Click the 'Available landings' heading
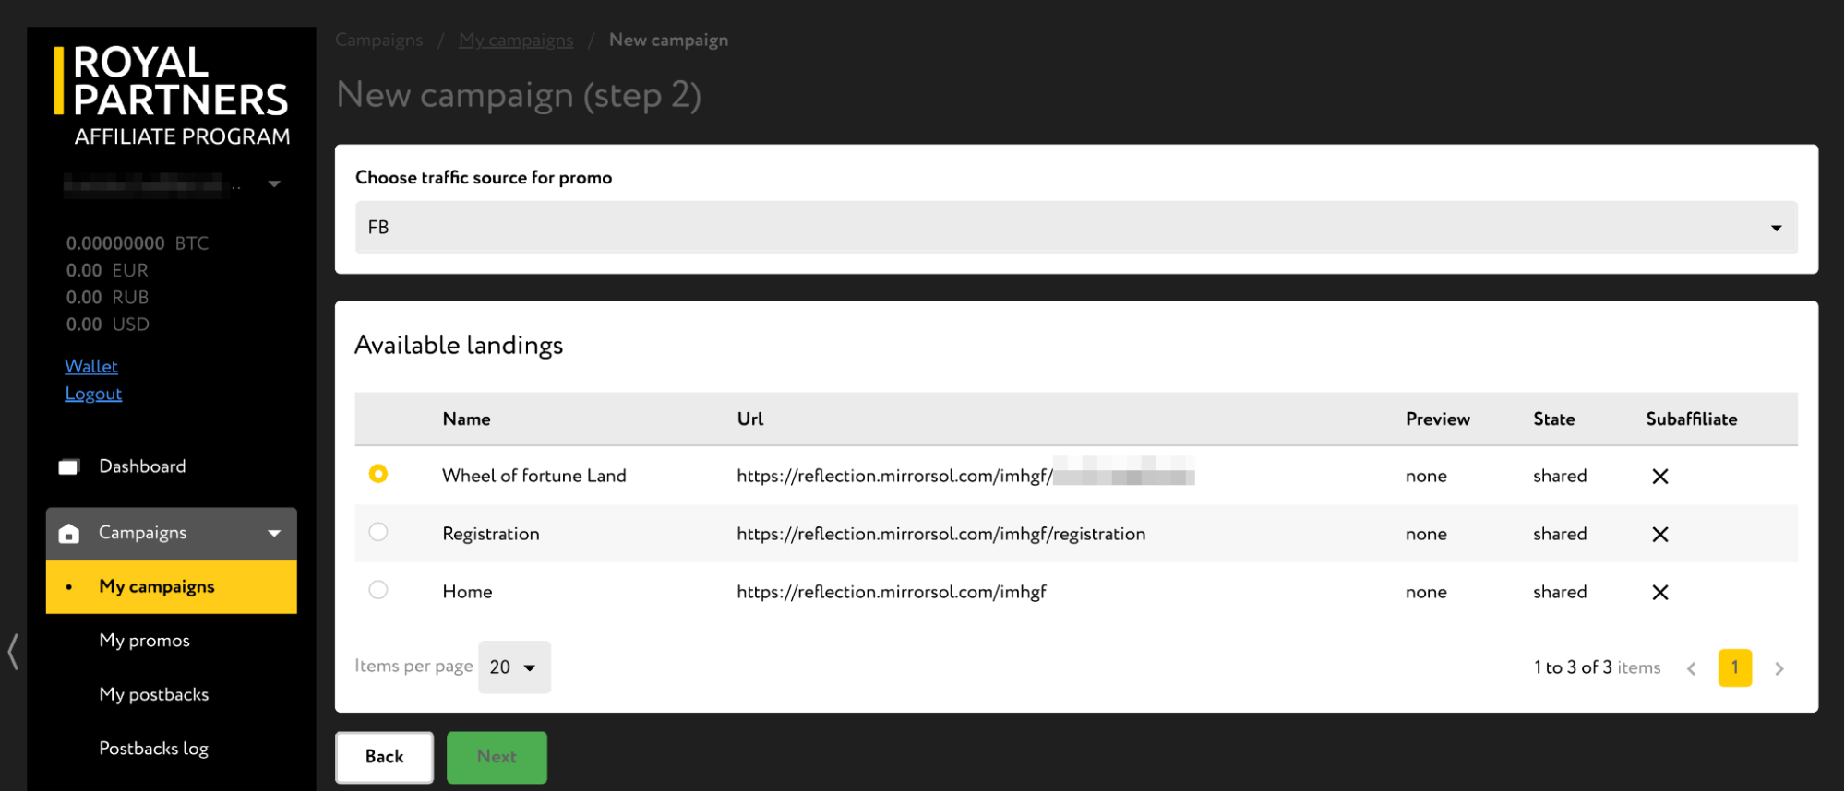 pyautogui.click(x=459, y=345)
